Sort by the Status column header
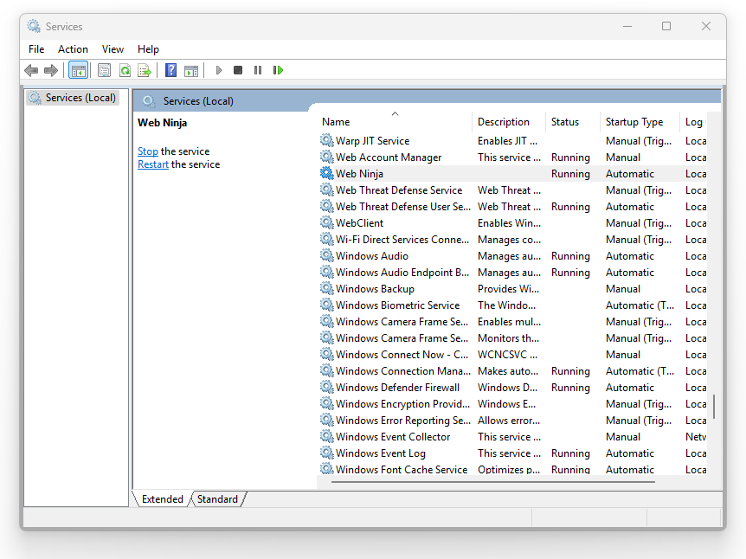The height and width of the screenshot is (559, 746). [x=572, y=122]
